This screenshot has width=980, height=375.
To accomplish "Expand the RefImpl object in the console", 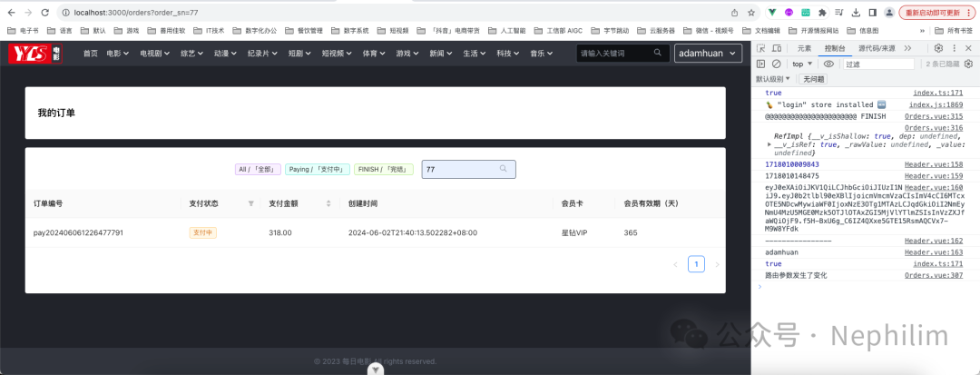I will 769,144.
